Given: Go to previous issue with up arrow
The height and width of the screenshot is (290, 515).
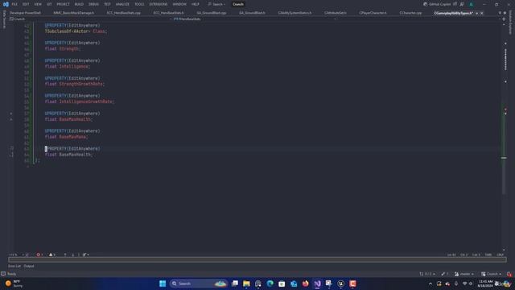Looking at the screenshot, I should coord(65,255).
